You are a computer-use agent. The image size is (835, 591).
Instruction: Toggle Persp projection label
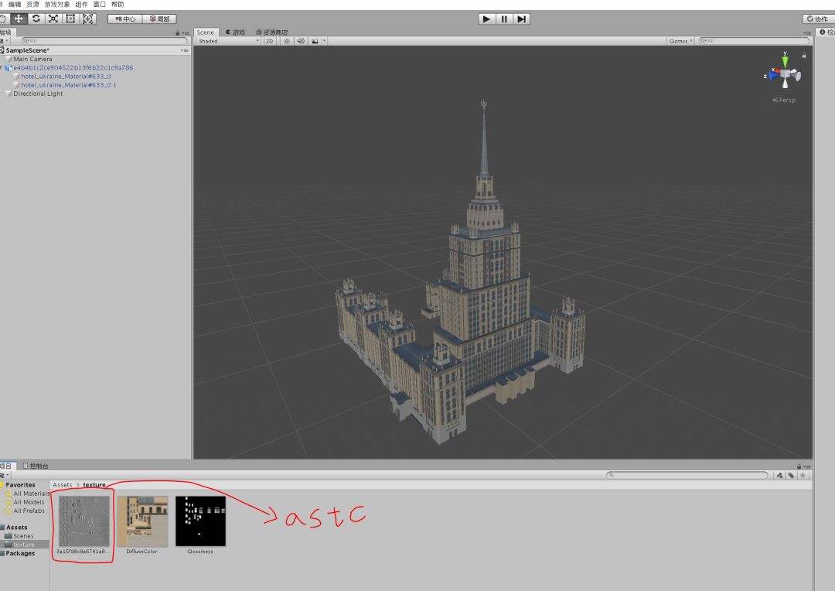(785, 101)
